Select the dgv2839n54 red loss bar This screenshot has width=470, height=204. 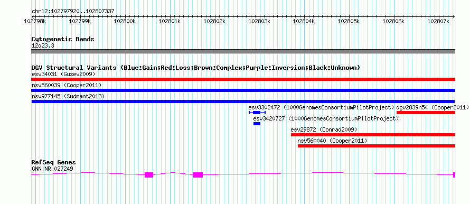click(426, 113)
